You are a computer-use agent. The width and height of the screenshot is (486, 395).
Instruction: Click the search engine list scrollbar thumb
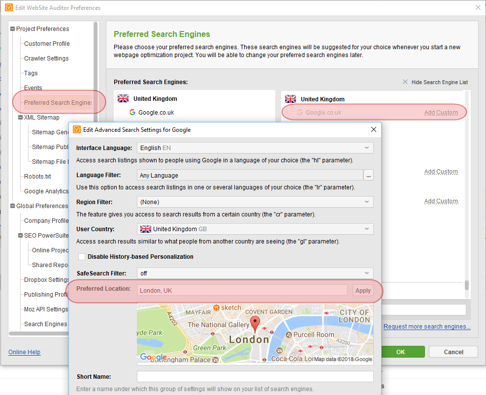click(466, 285)
